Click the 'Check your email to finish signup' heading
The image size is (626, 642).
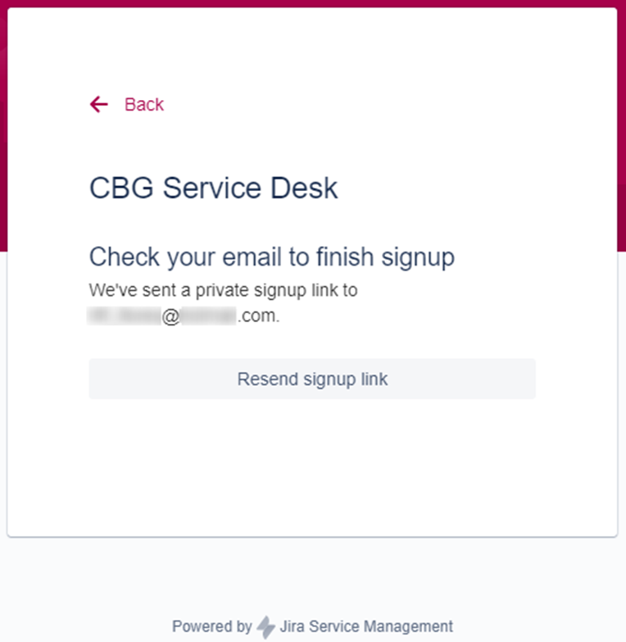click(x=272, y=257)
